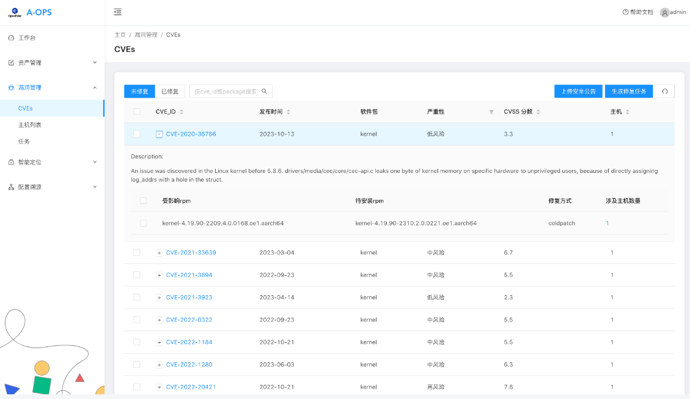Click the search magnifier icon

(265, 91)
